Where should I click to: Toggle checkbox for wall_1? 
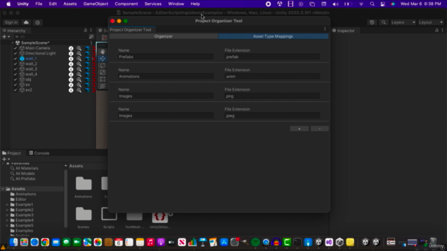click(x=15, y=59)
